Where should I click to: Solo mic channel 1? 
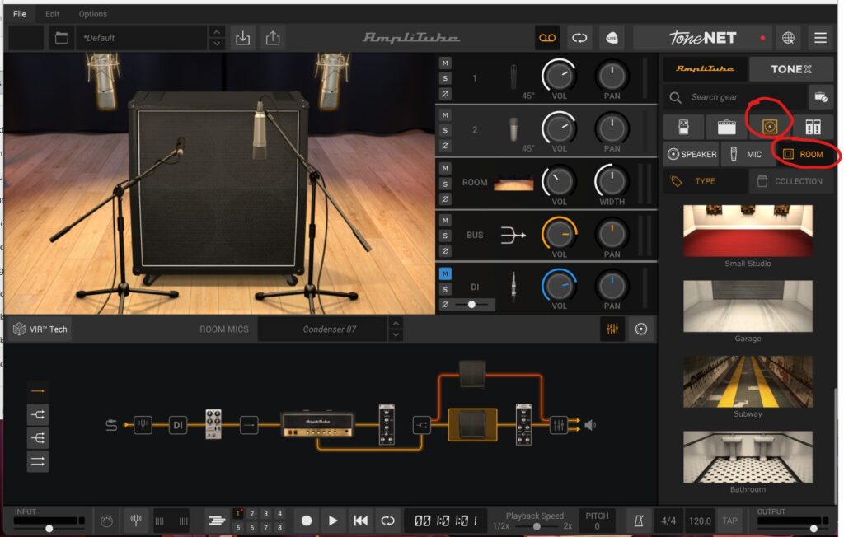445,78
